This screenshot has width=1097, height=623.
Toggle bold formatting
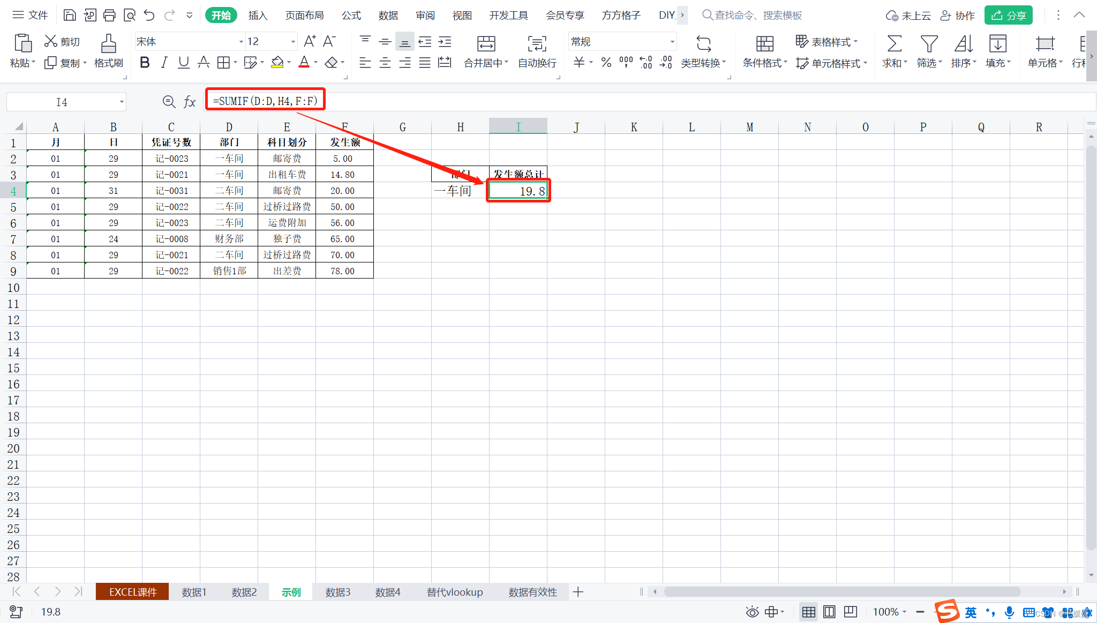145,63
